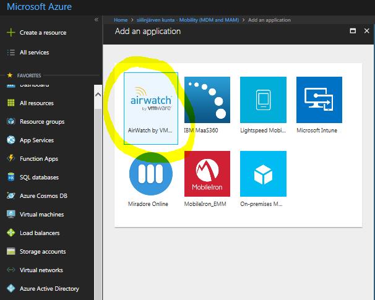Viewport: 375px width, 300px height.
Task: Open Virtual machines label in sidebar
Action: click(x=42, y=215)
